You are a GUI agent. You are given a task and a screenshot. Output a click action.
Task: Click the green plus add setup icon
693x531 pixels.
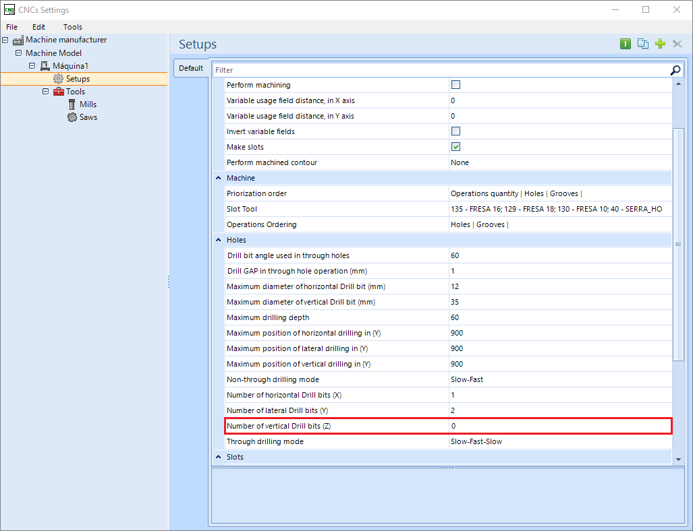coord(660,44)
